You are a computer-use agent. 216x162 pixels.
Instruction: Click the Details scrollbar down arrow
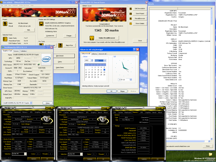pos(211,139)
